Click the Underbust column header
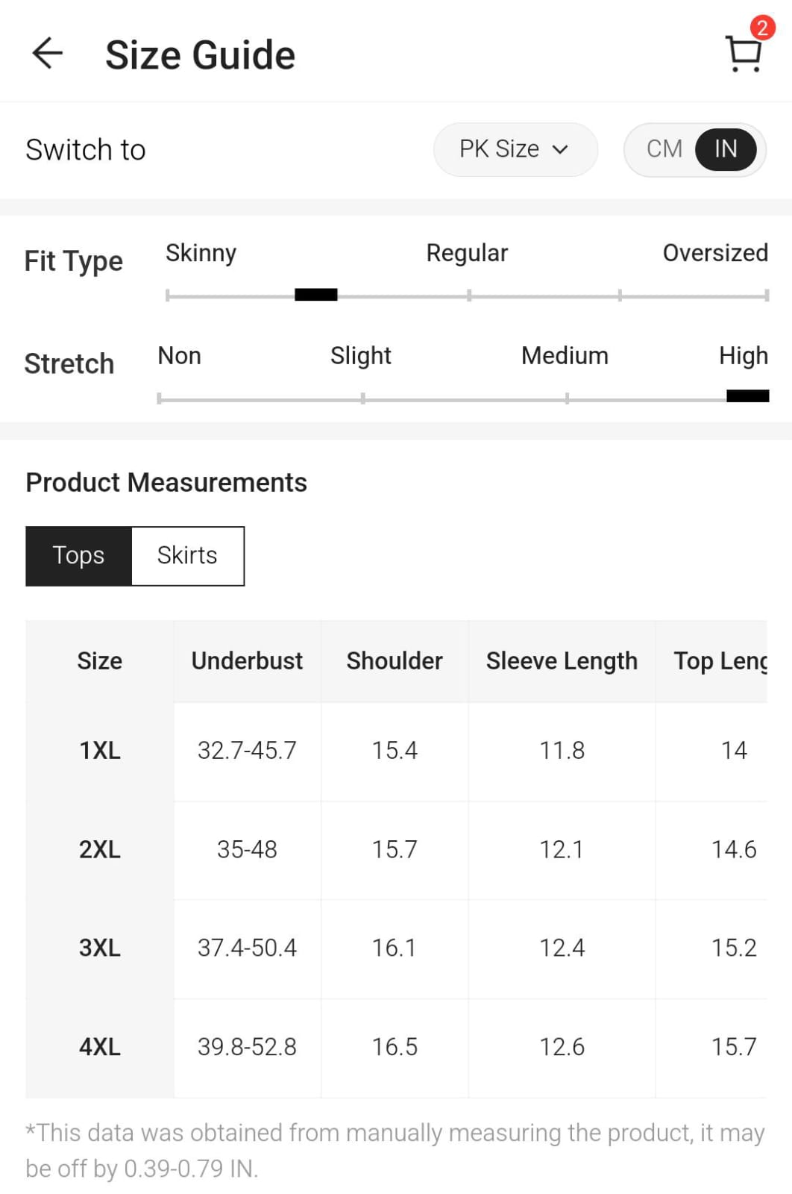Viewport: 792px width, 1194px height. [x=247, y=661]
